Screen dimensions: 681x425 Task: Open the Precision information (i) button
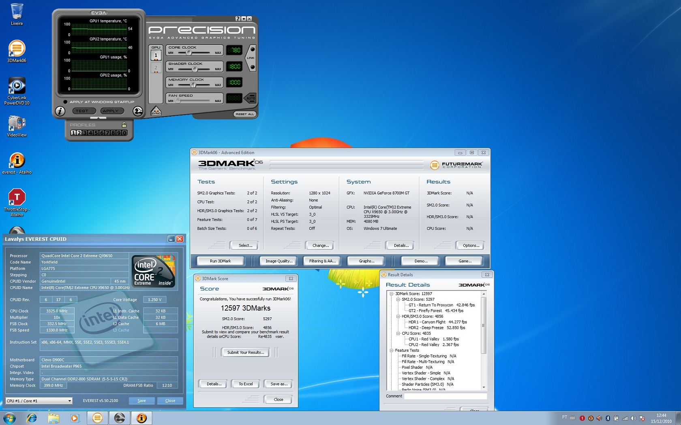click(x=60, y=111)
